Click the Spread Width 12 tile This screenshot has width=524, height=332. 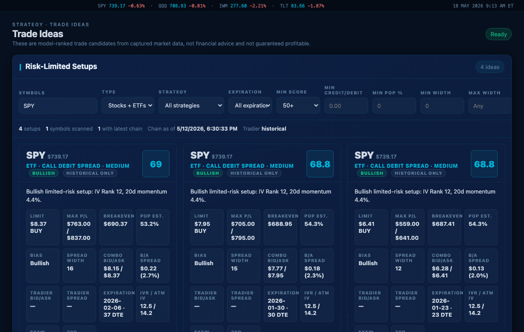(x=408, y=266)
